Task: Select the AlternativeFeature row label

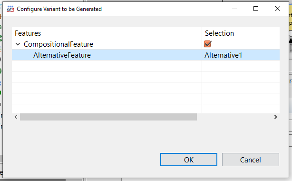Action: tap(62, 55)
